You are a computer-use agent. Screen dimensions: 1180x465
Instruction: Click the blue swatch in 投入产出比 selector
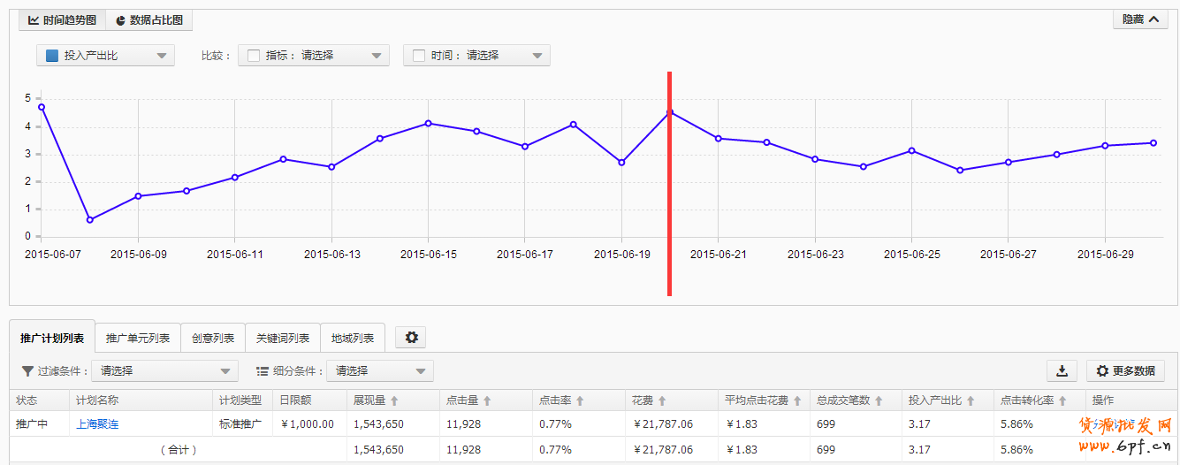pyautogui.click(x=52, y=56)
